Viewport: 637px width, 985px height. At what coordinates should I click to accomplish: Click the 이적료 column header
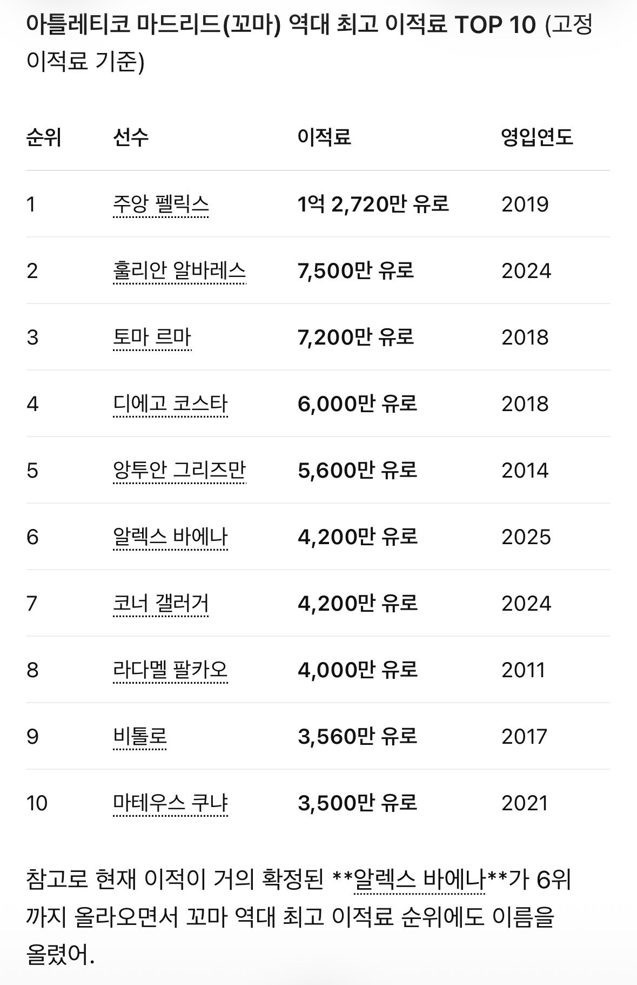tap(324, 137)
